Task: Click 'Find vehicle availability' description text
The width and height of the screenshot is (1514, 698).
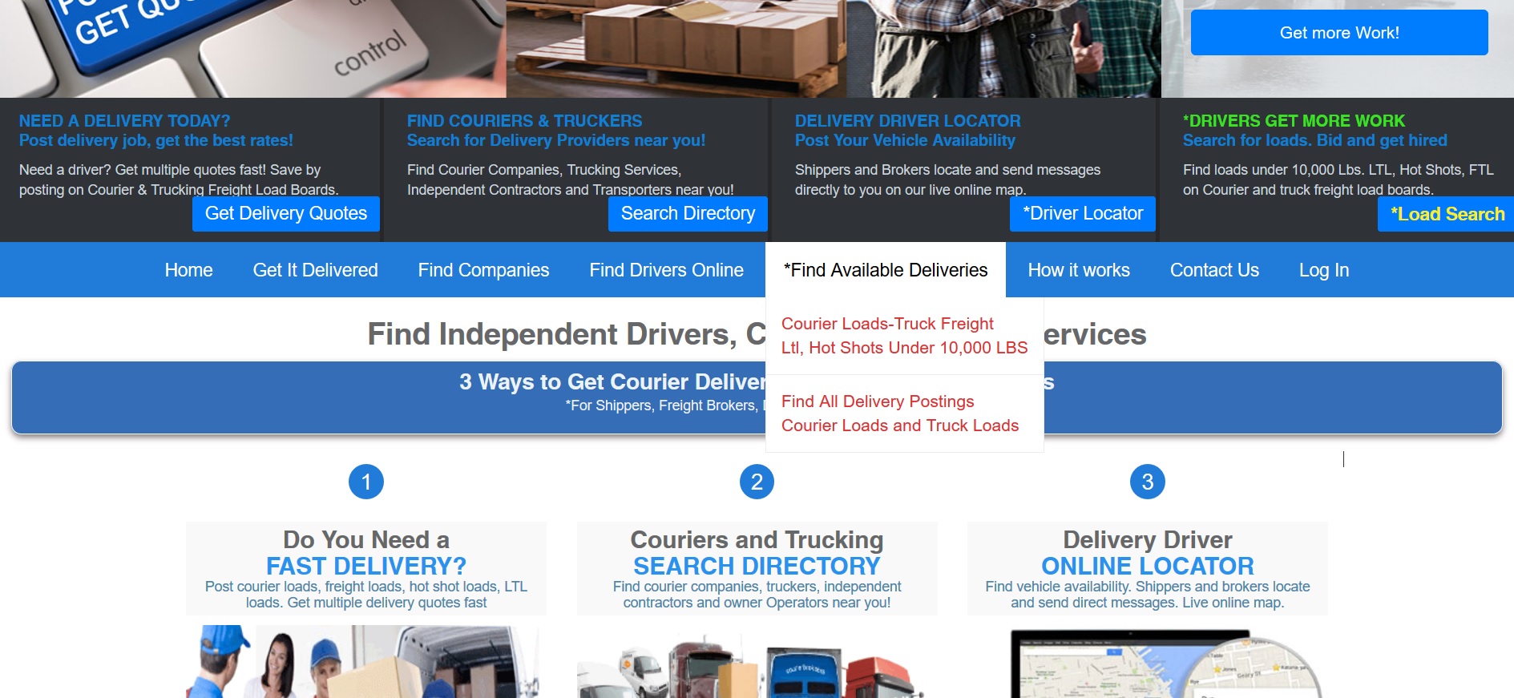Action: pyautogui.click(x=1148, y=595)
